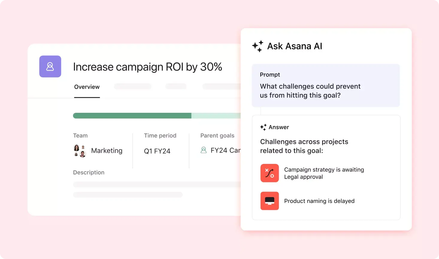Click the green portion of the progress bar
Viewport: 439px width, 259px height.
tap(132, 115)
